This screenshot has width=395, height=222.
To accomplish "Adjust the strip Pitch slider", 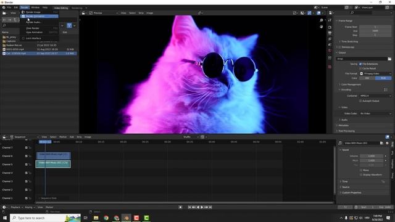I will click(x=372, y=160).
